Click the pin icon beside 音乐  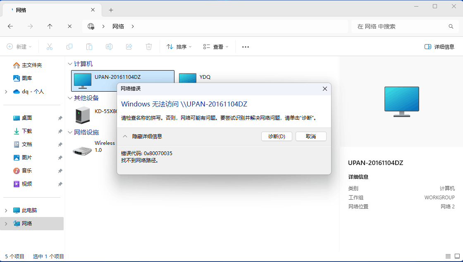[60, 171]
